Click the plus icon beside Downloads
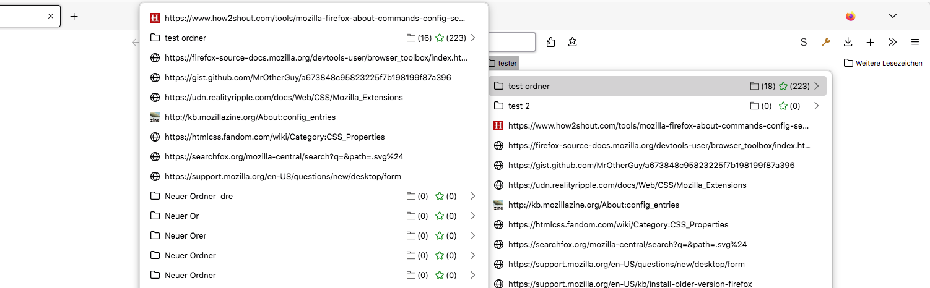Viewport: 930px width, 288px height. (x=870, y=42)
